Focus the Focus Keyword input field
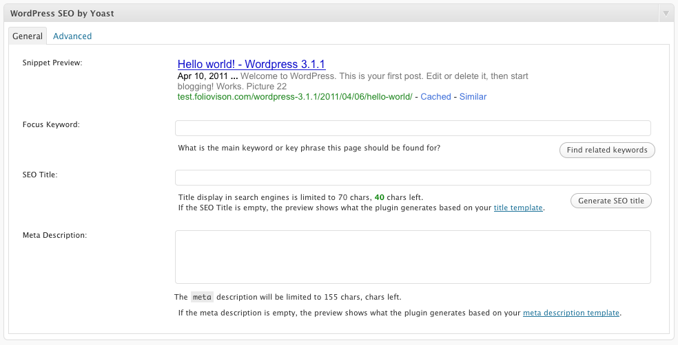This screenshot has height=345, width=678. 413,129
